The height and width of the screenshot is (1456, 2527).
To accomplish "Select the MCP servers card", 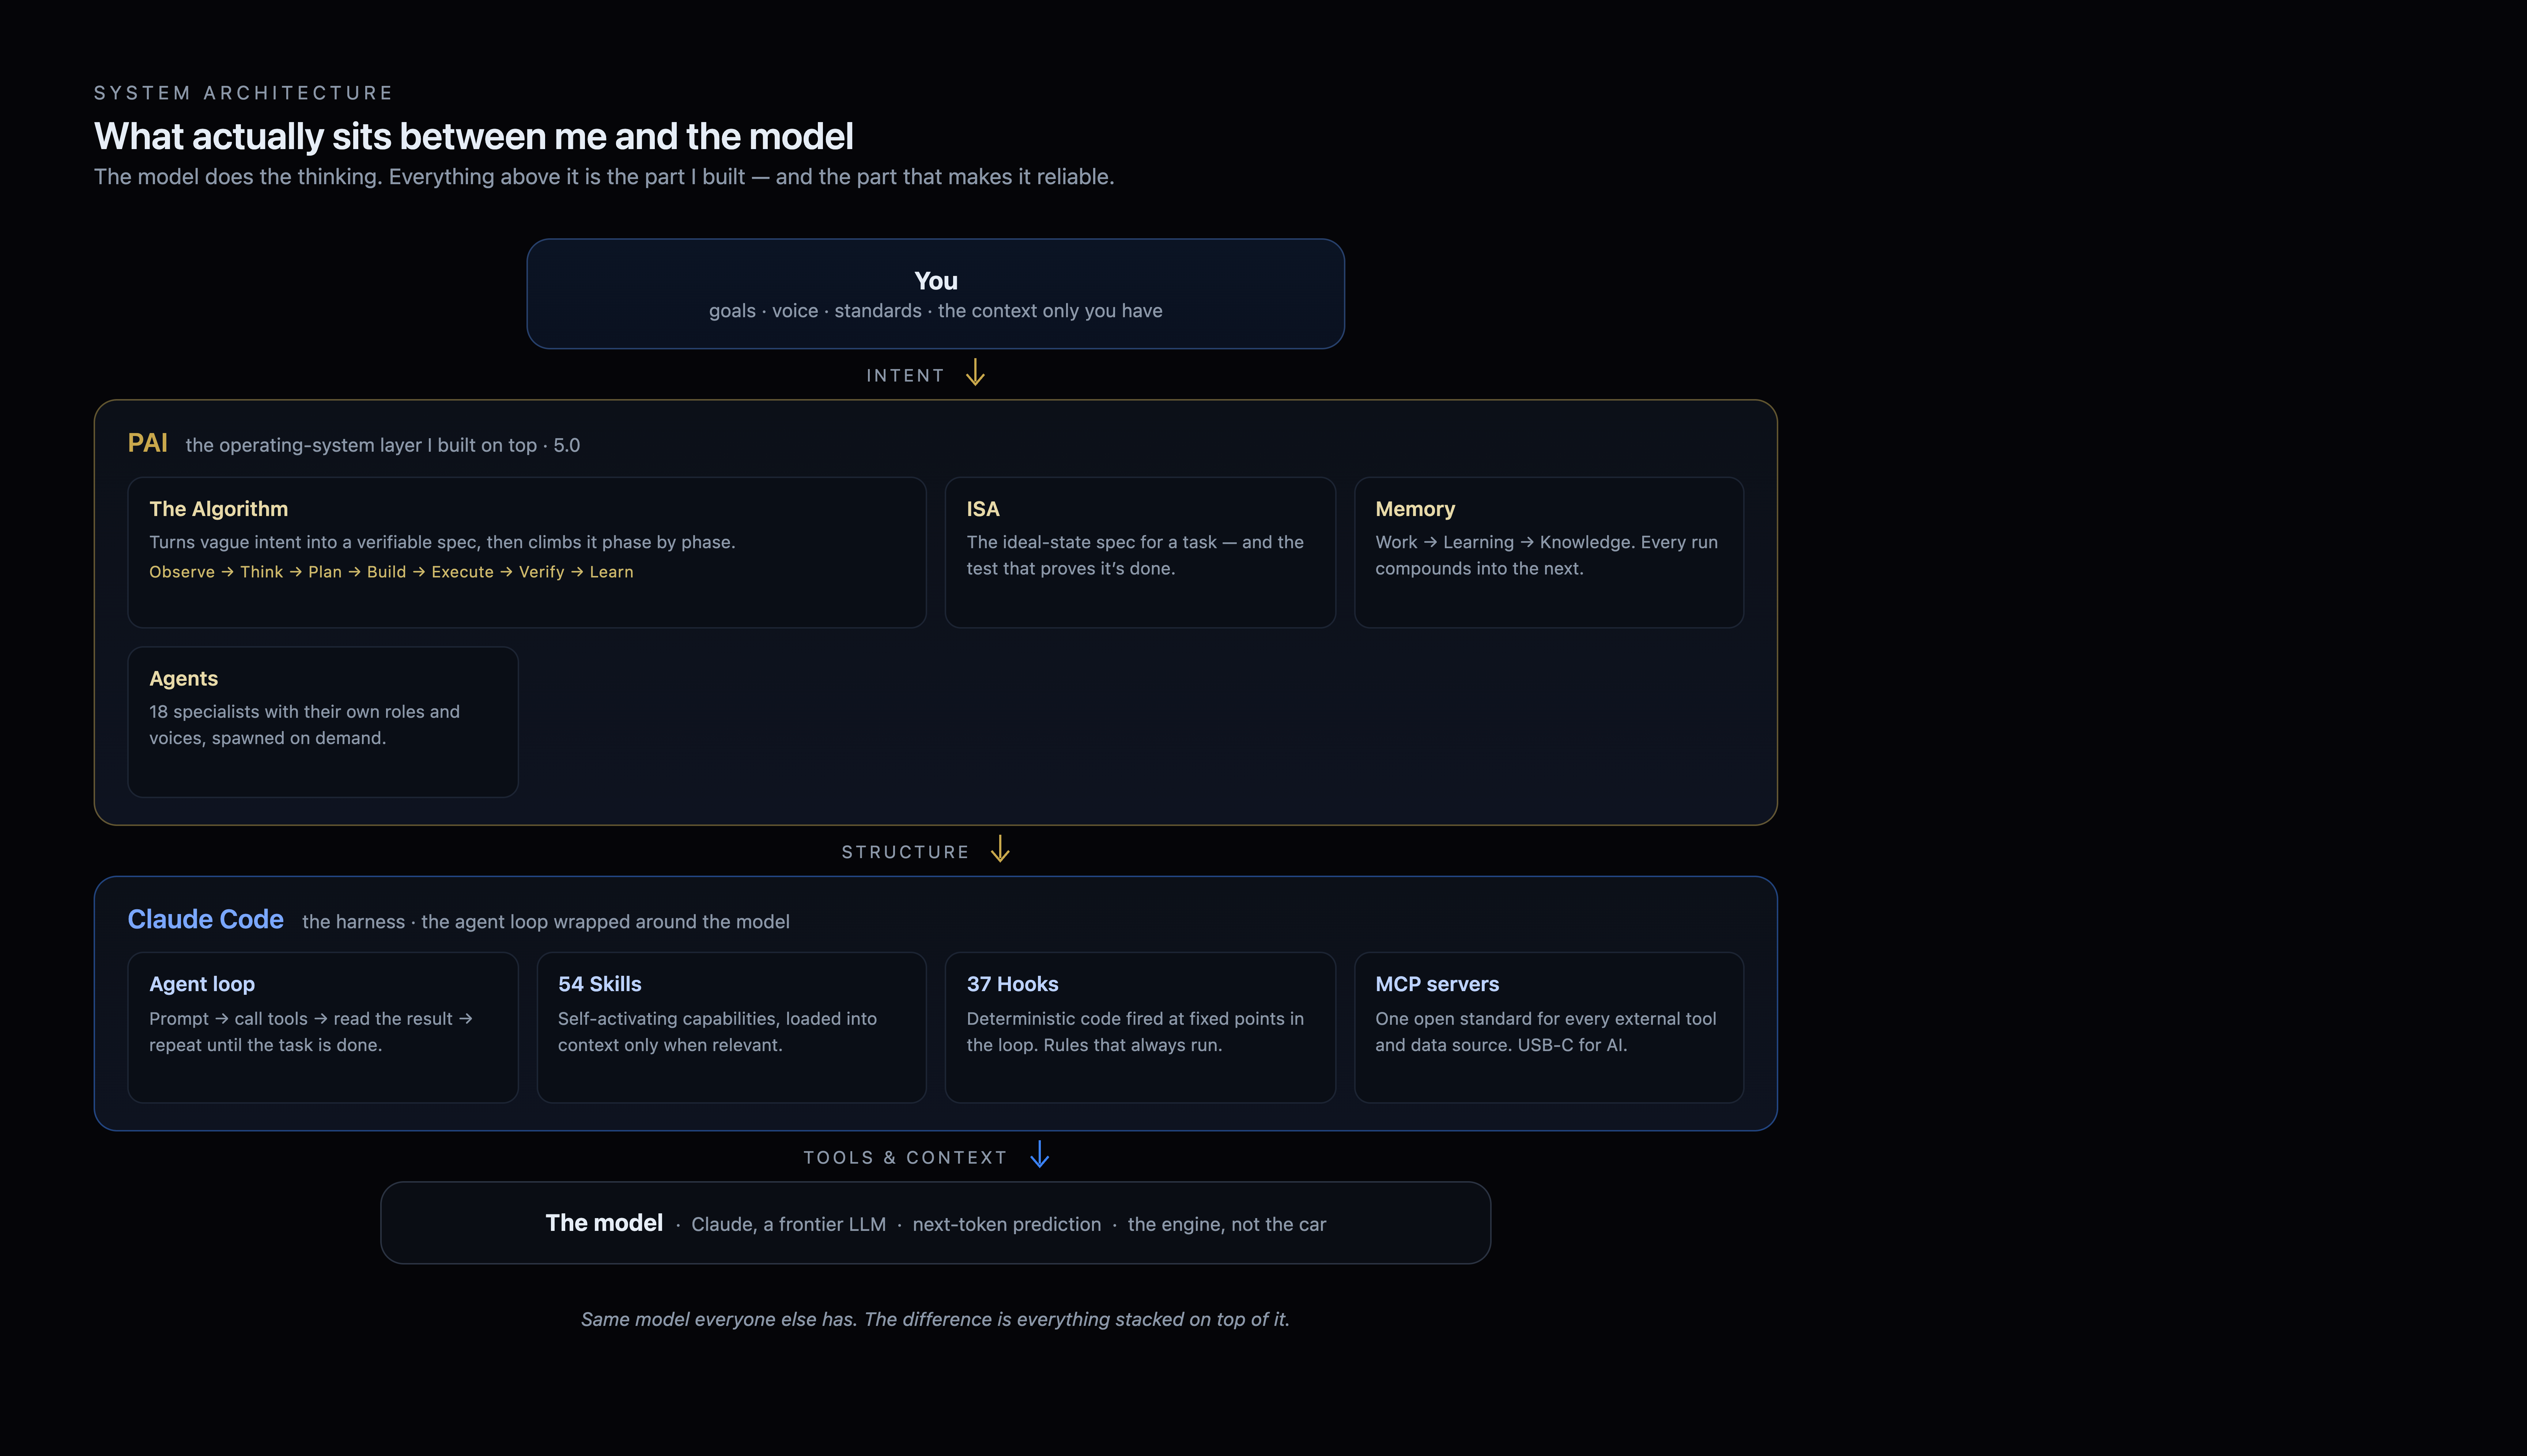I will click(x=1549, y=1027).
